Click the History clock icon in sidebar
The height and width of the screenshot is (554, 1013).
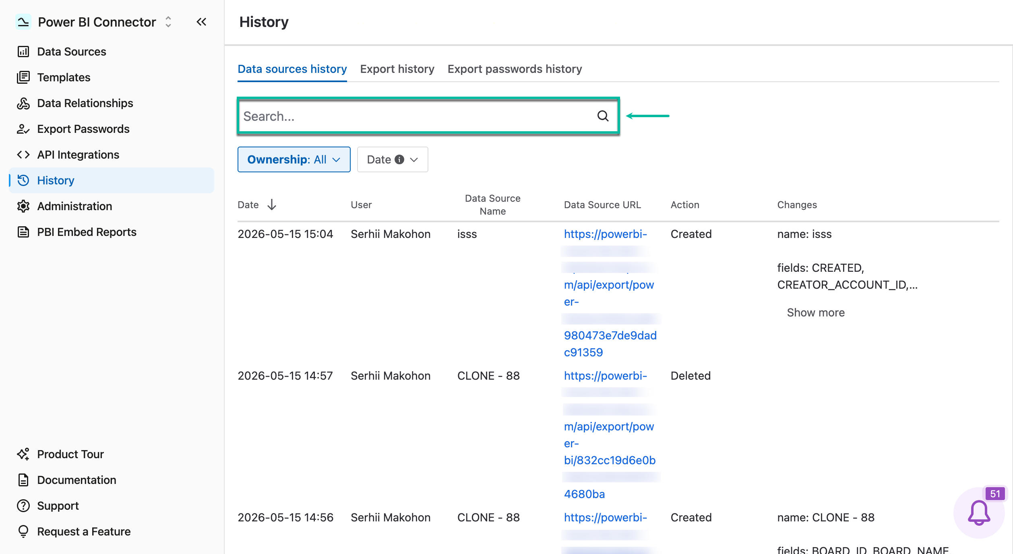click(23, 180)
